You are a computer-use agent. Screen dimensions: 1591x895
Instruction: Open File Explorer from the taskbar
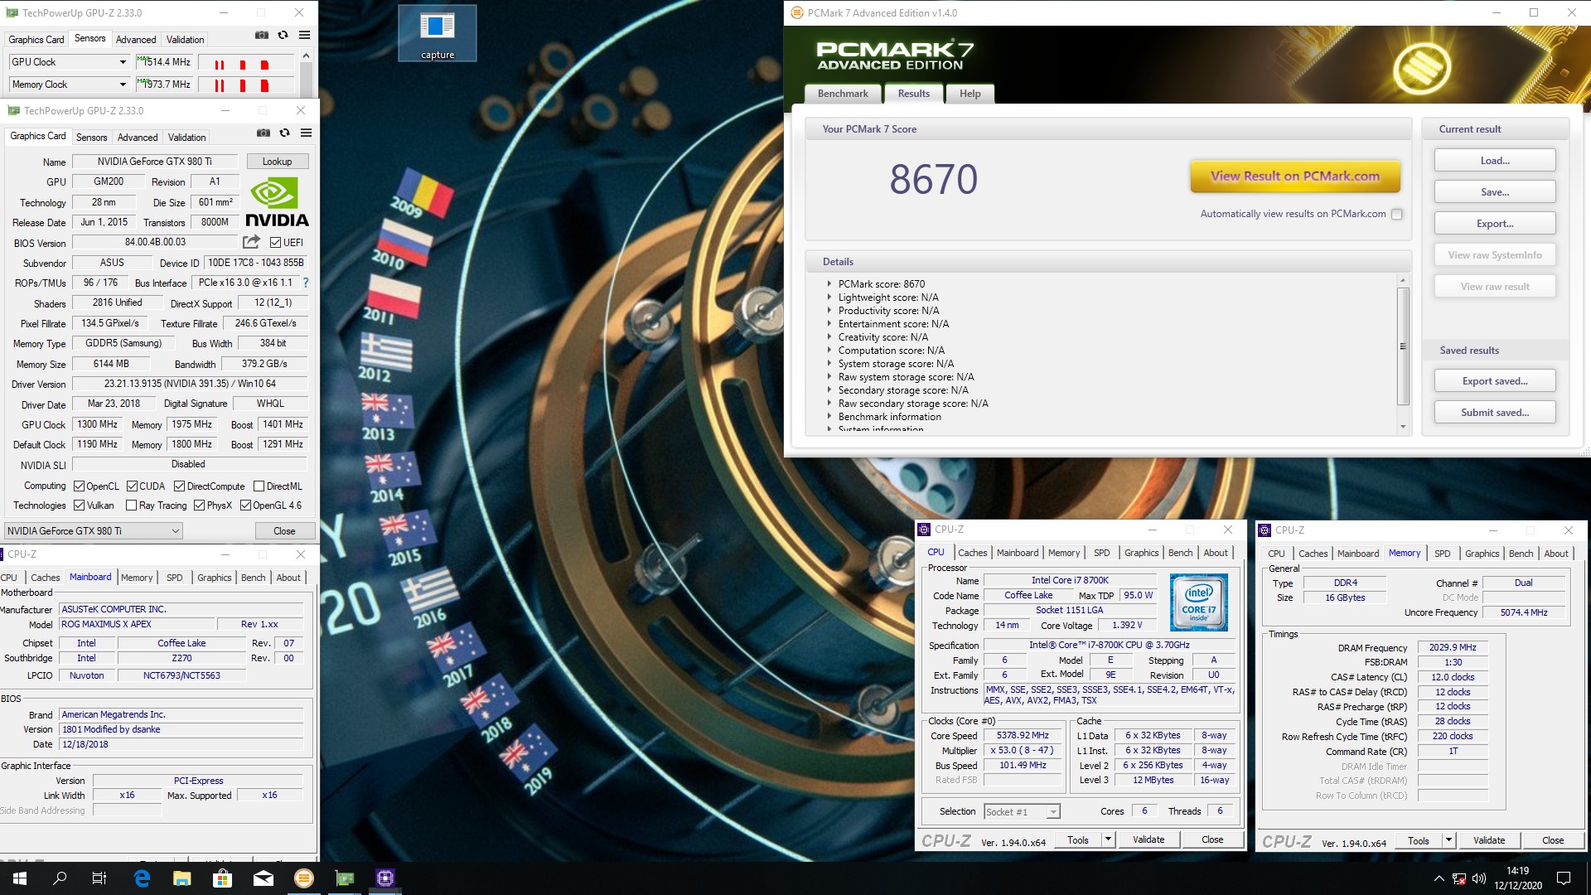pyautogui.click(x=182, y=878)
